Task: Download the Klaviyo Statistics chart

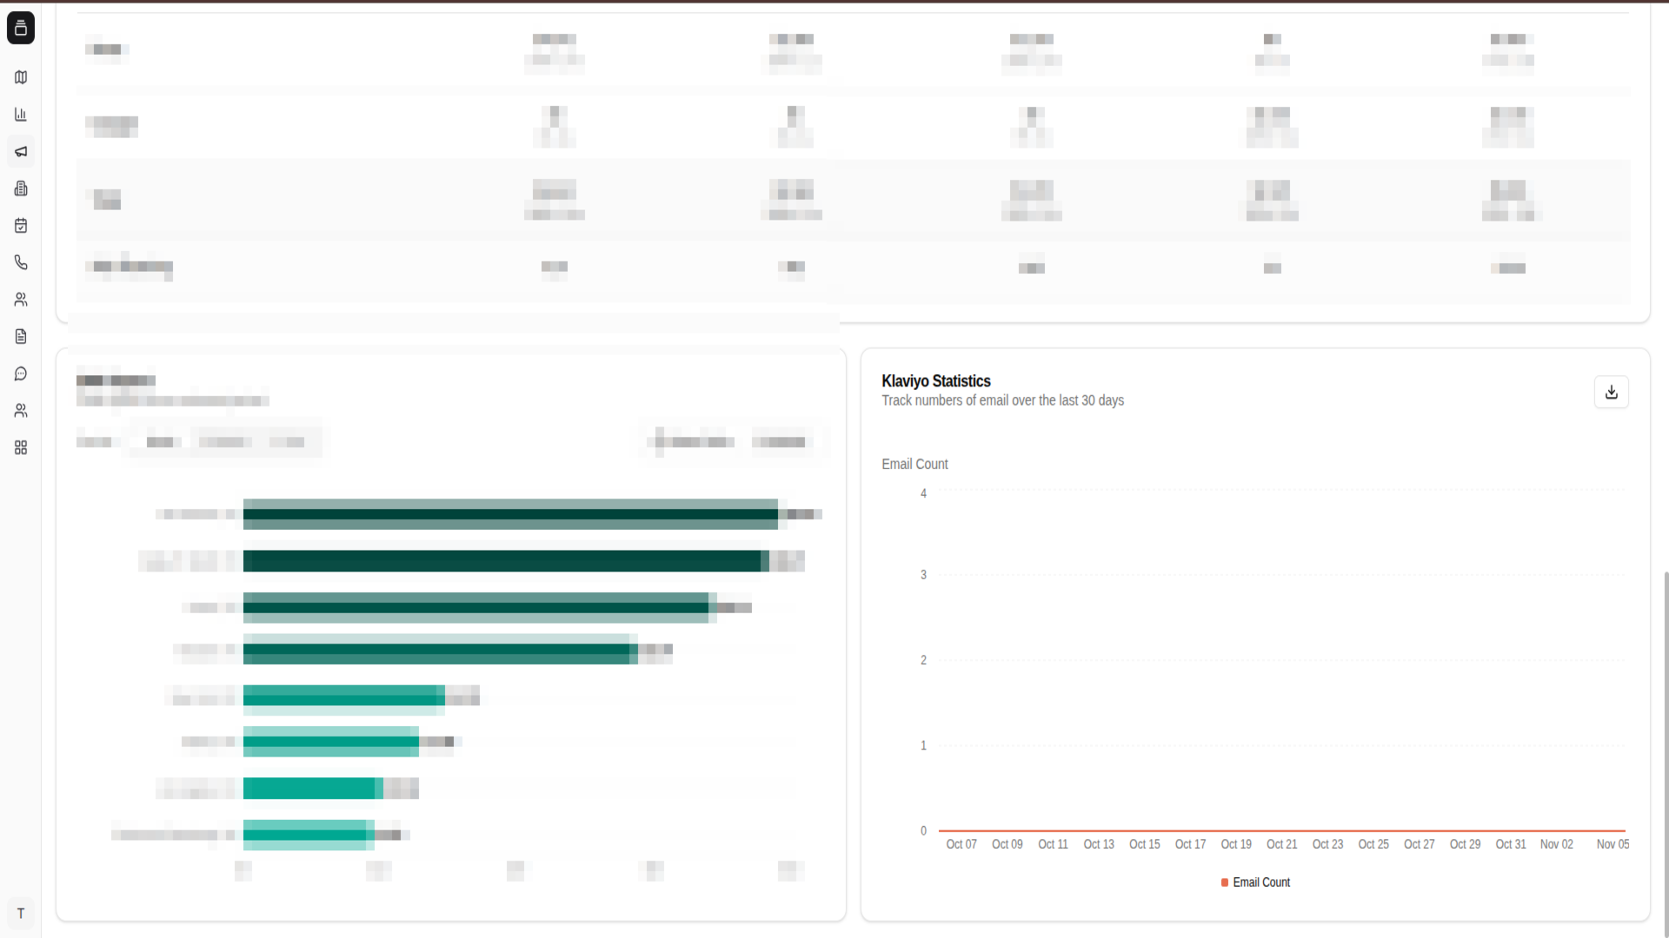Action: [1611, 392]
